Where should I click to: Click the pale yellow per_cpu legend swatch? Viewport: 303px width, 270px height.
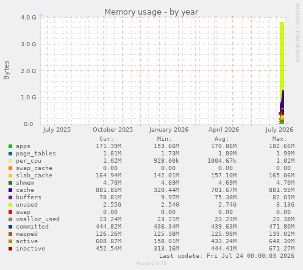click(10, 161)
